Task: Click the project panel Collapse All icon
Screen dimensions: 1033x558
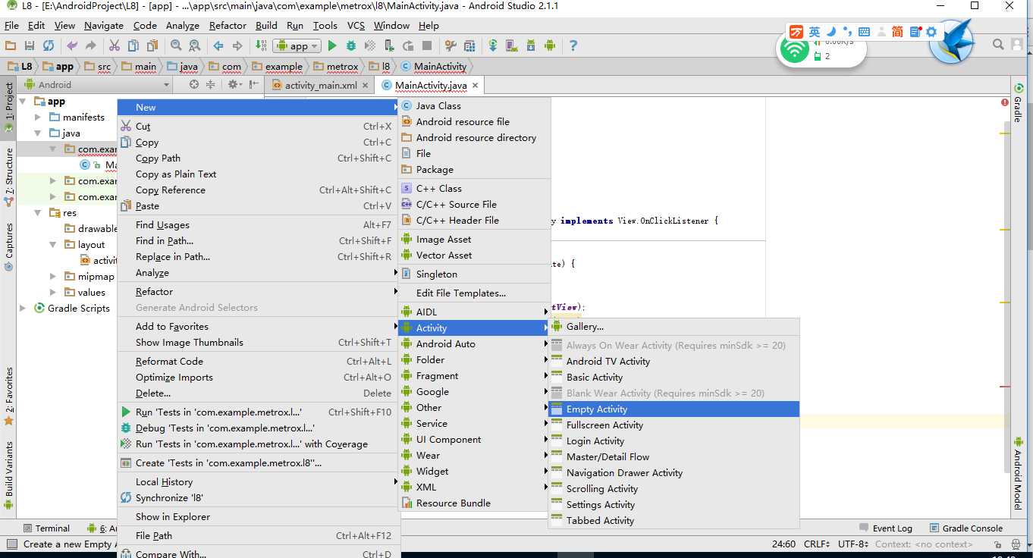Action: (x=211, y=85)
